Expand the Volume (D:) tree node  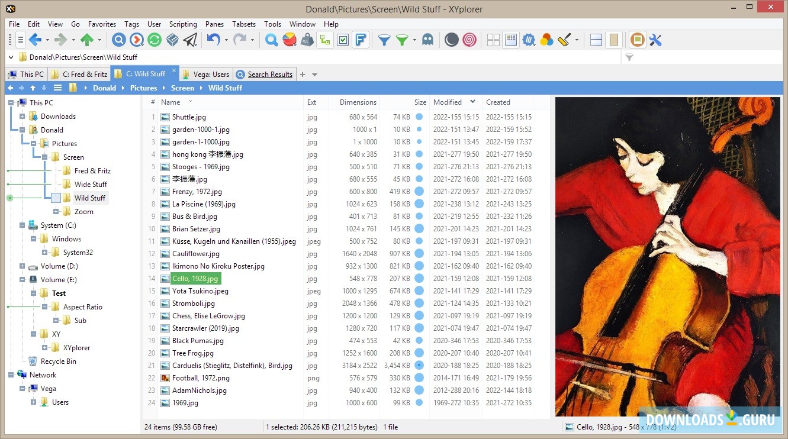pos(22,266)
